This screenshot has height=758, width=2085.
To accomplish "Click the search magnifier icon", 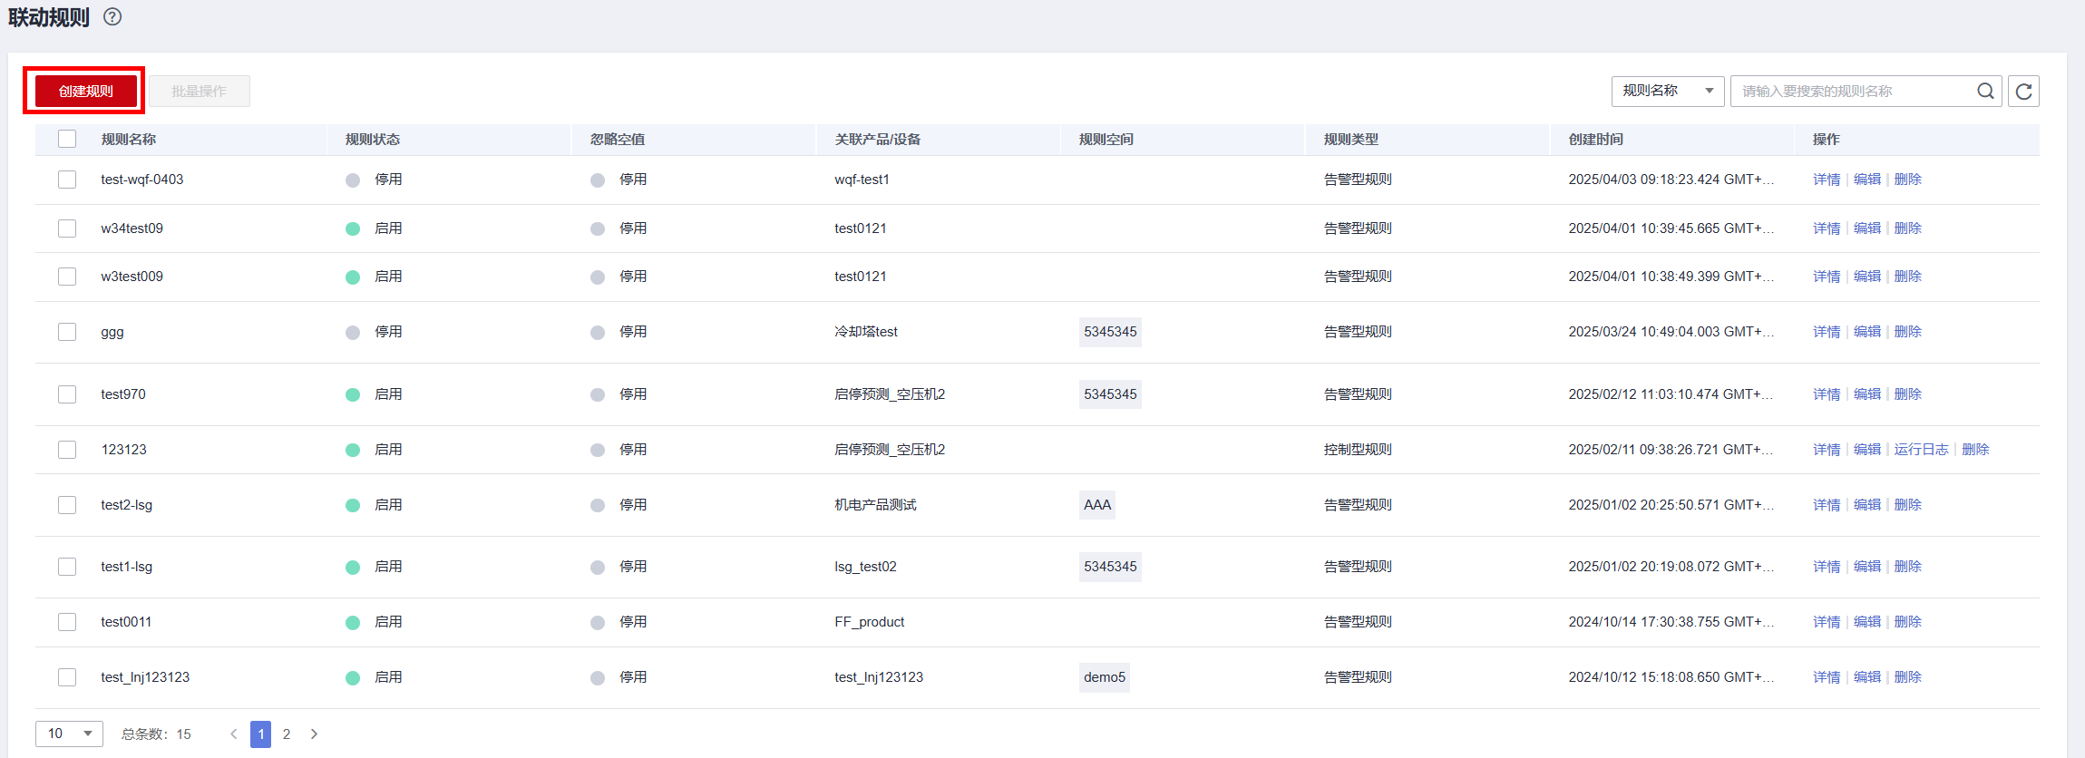I will [1985, 91].
